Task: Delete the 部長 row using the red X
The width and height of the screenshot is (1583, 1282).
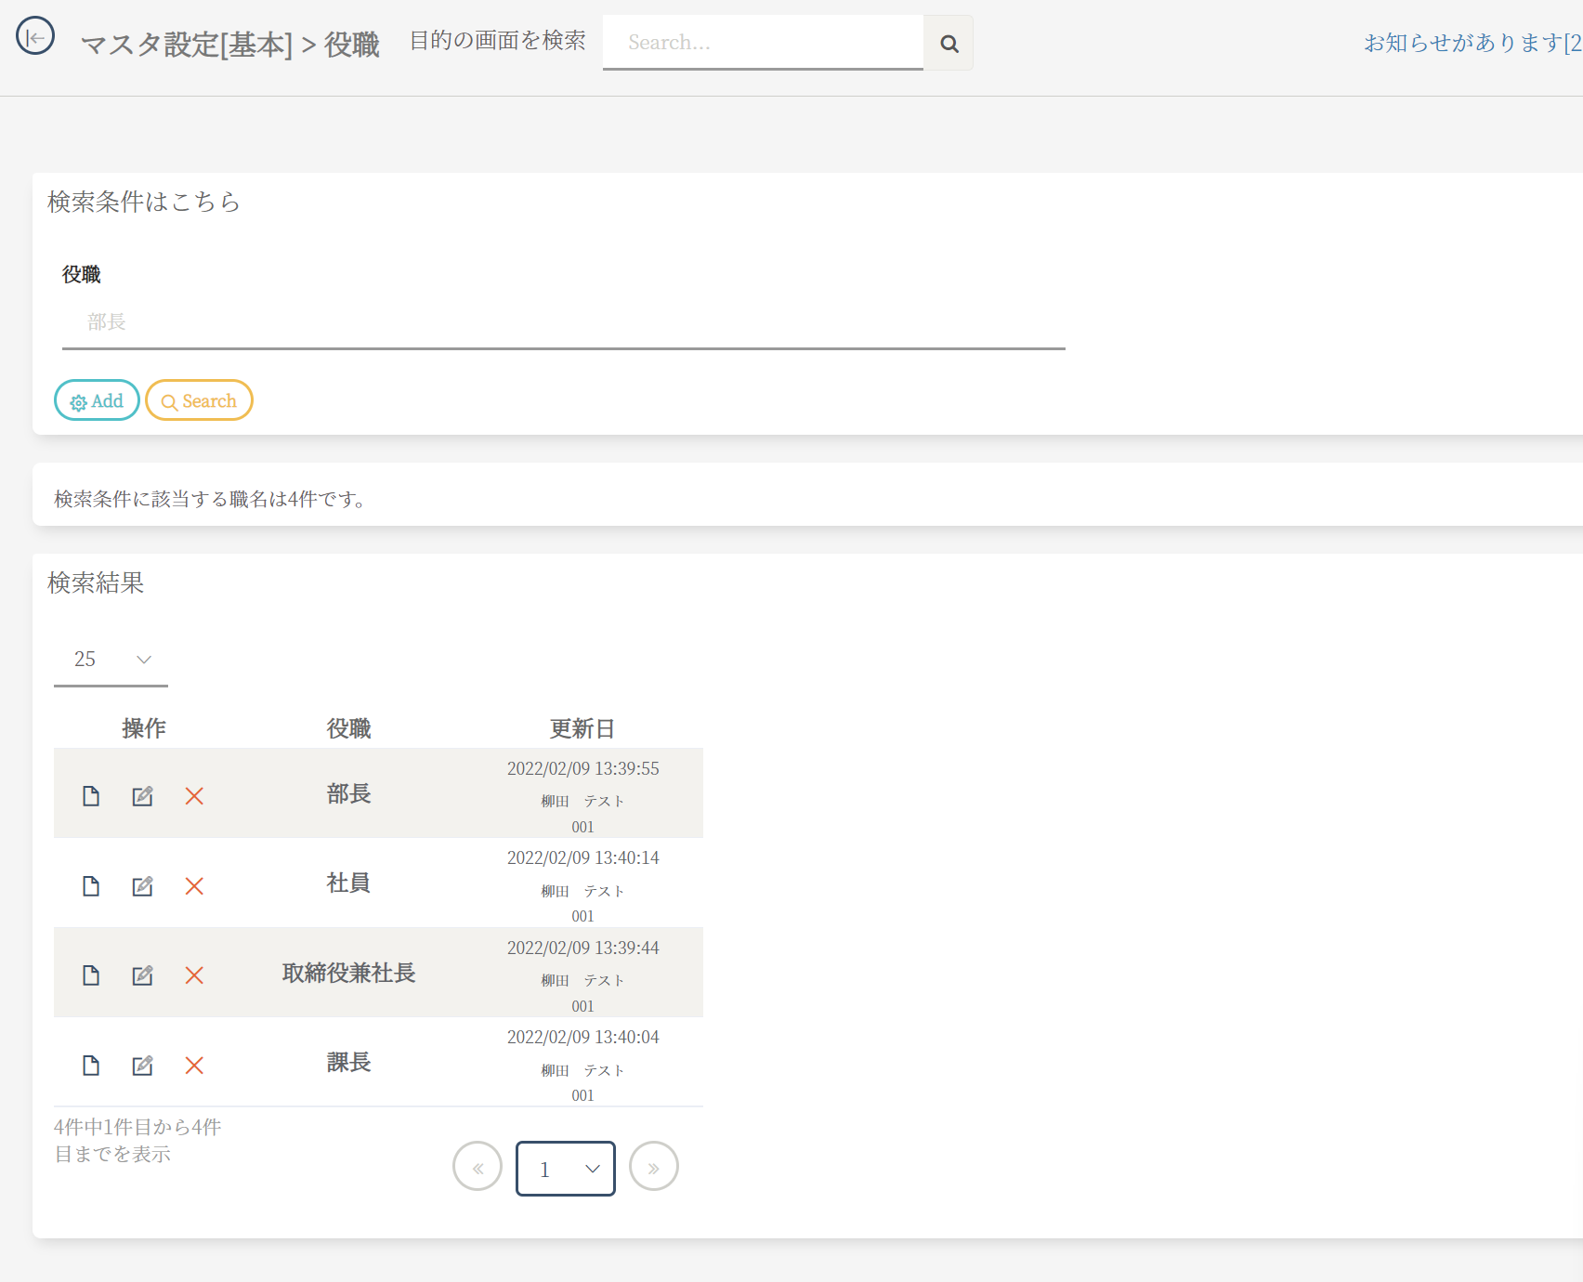Action: pyautogui.click(x=194, y=796)
